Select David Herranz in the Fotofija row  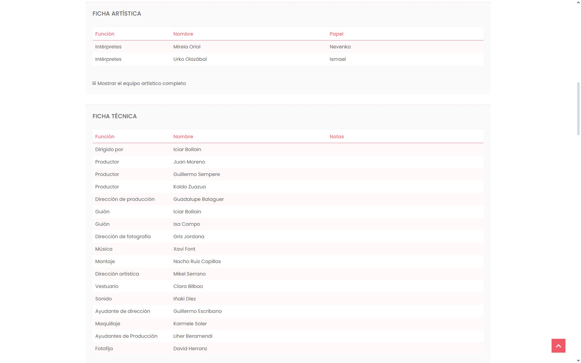(190, 348)
